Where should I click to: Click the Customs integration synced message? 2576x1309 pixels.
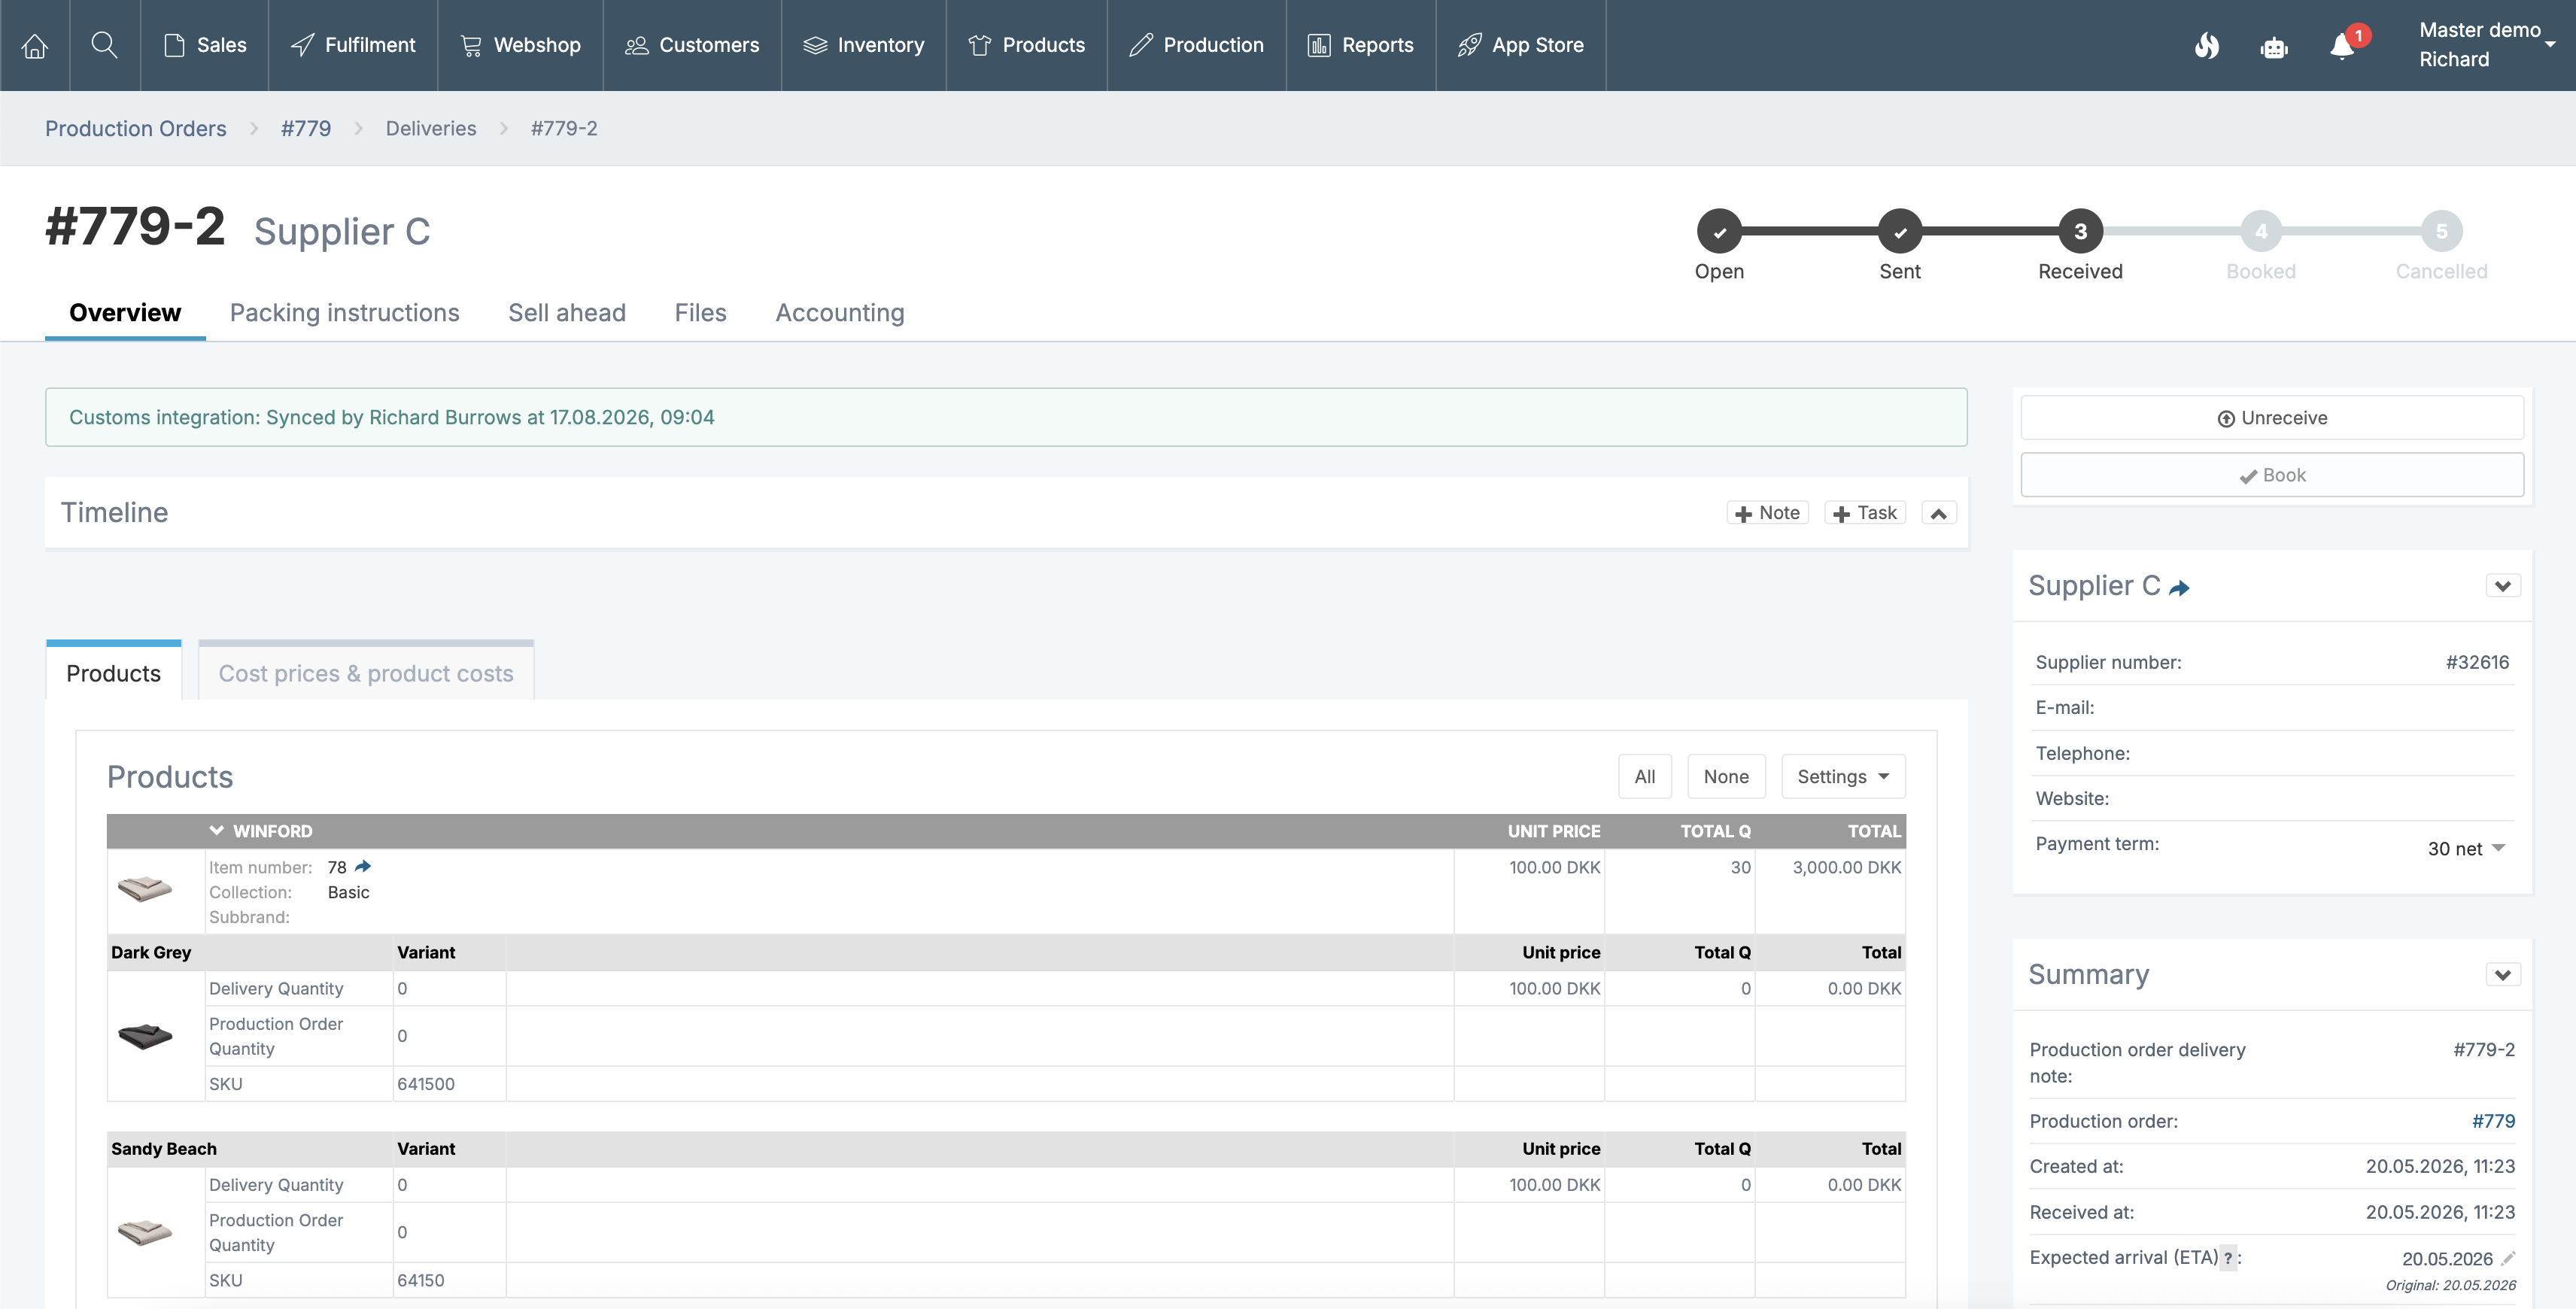pos(1006,417)
